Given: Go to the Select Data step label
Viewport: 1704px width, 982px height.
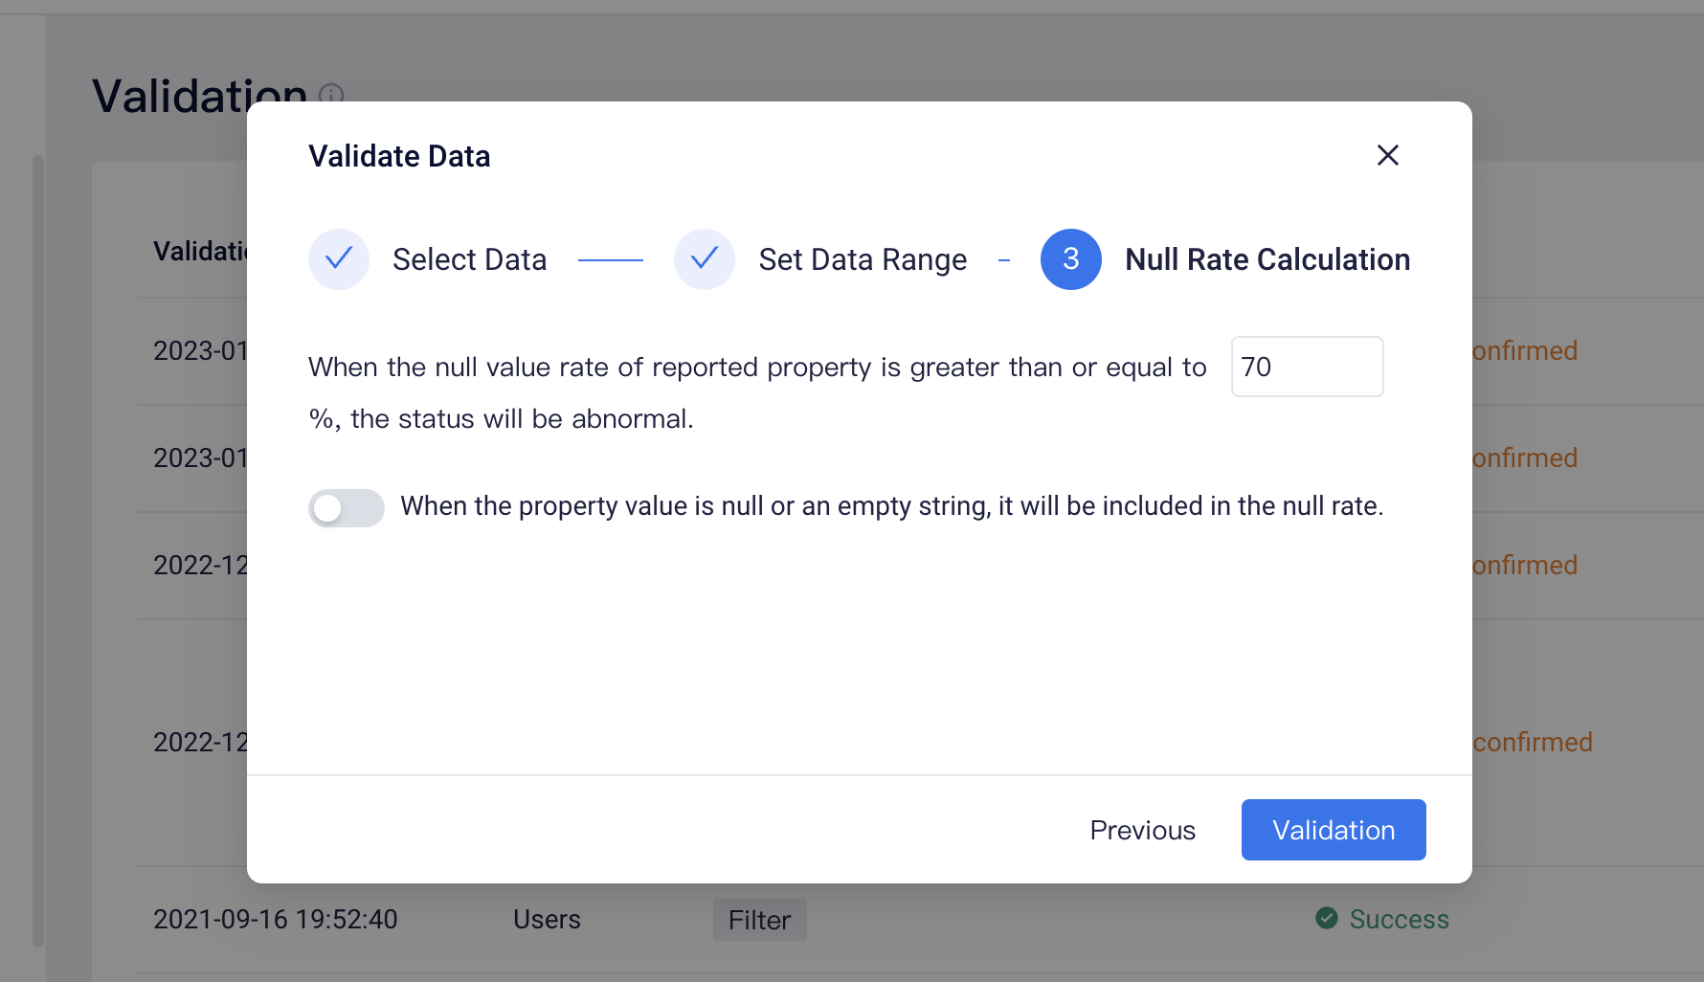Looking at the screenshot, I should point(469,259).
